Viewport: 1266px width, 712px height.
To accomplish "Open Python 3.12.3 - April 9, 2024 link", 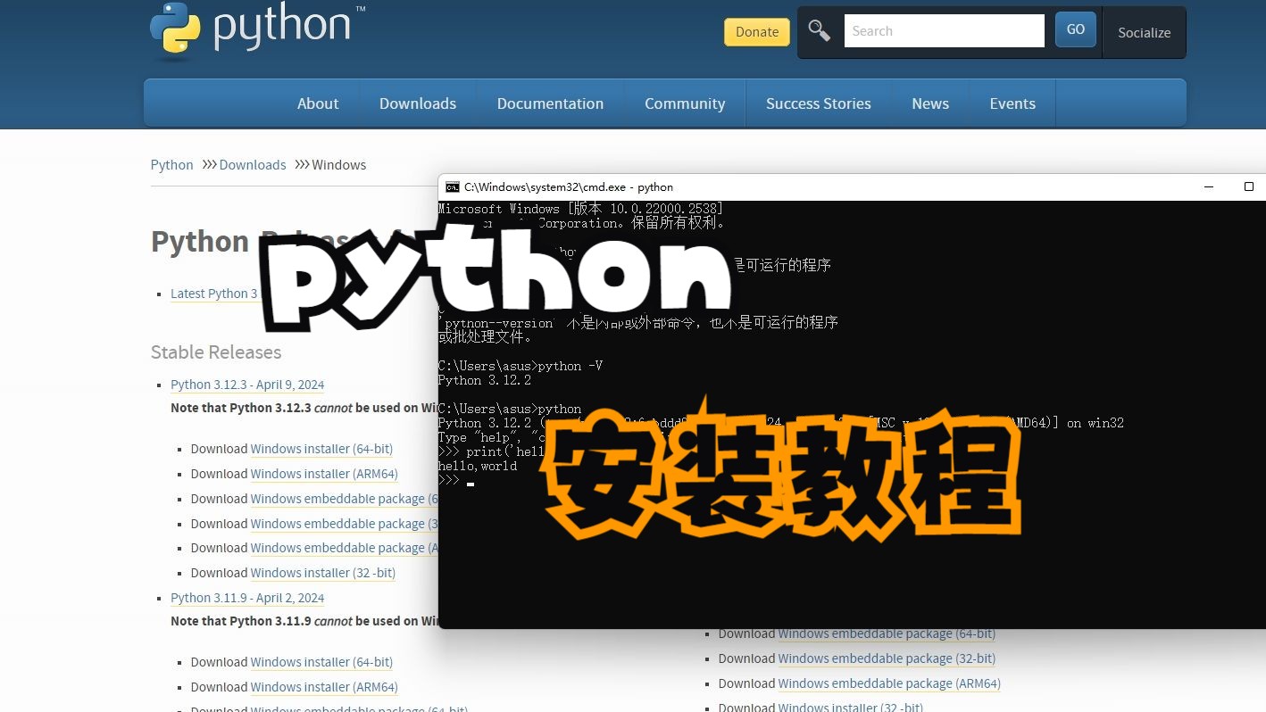I will (247, 385).
